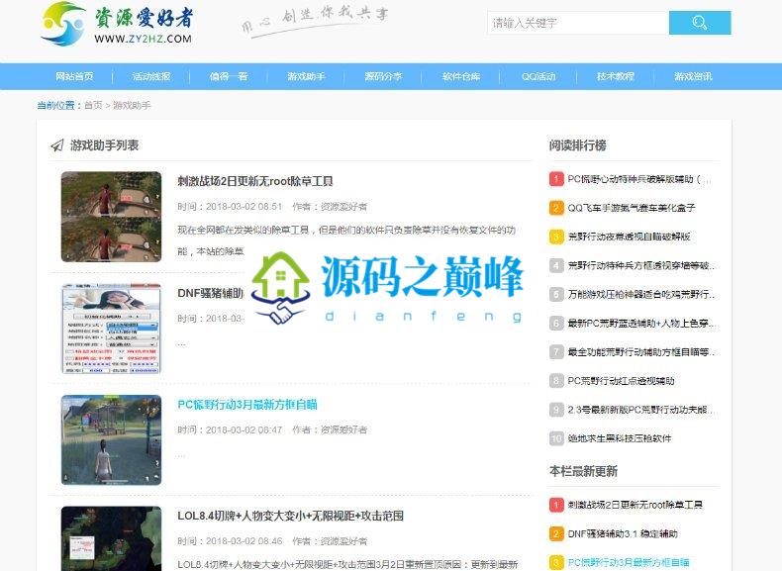Click the 游戏助手 breadcrumb link
The width and height of the screenshot is (782, 571).
pos(132,105)
